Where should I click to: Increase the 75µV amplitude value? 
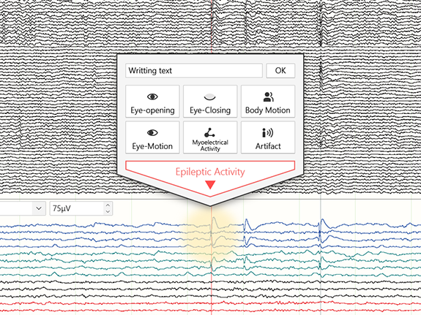(108, 205)
